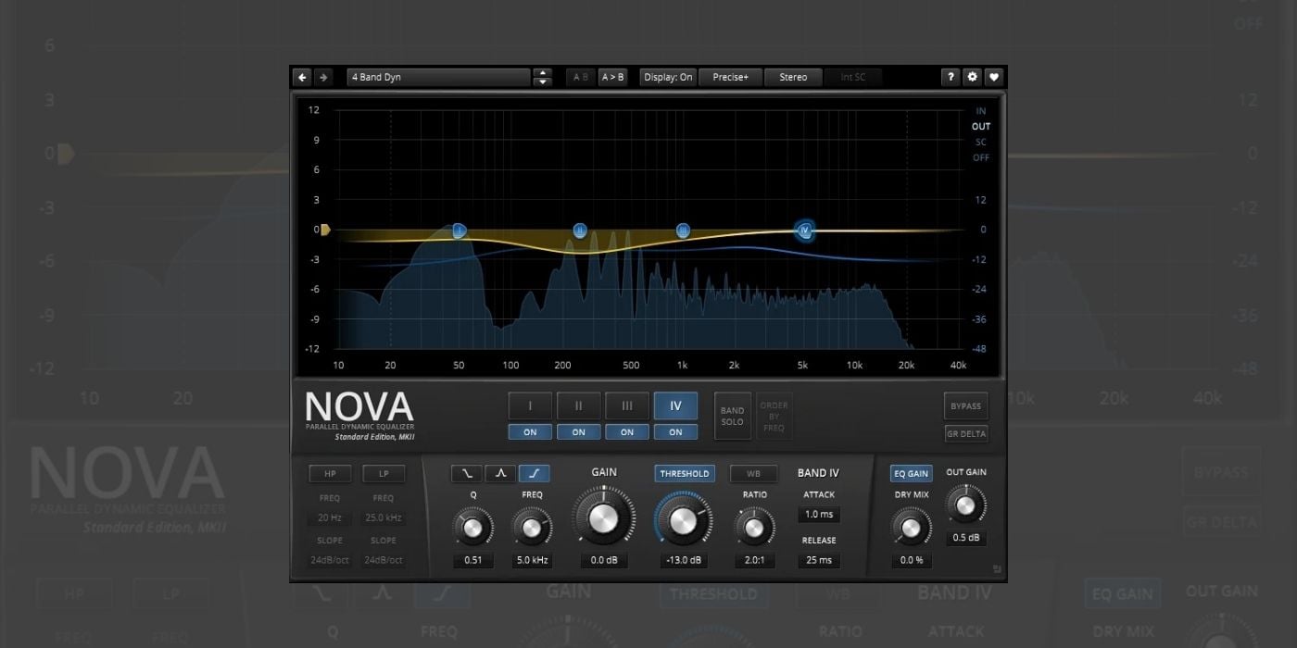Click the RATIO knob
1297x648 pixels.
(754, 528)
